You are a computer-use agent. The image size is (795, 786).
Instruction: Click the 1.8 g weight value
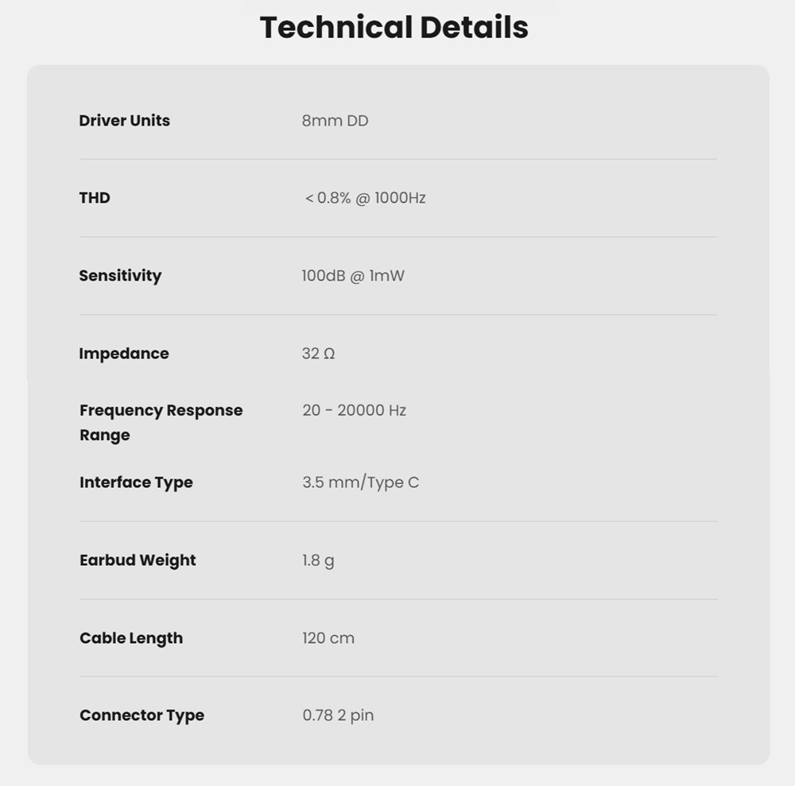click(x=319, y=560)
